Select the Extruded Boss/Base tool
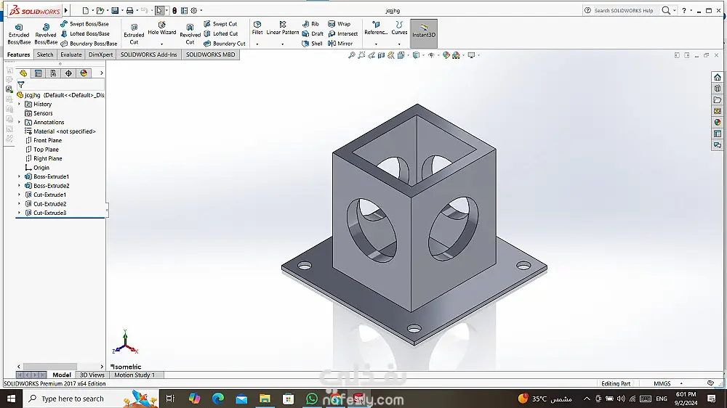This screenshot has height=408, width=727. (x=19, y=33)
